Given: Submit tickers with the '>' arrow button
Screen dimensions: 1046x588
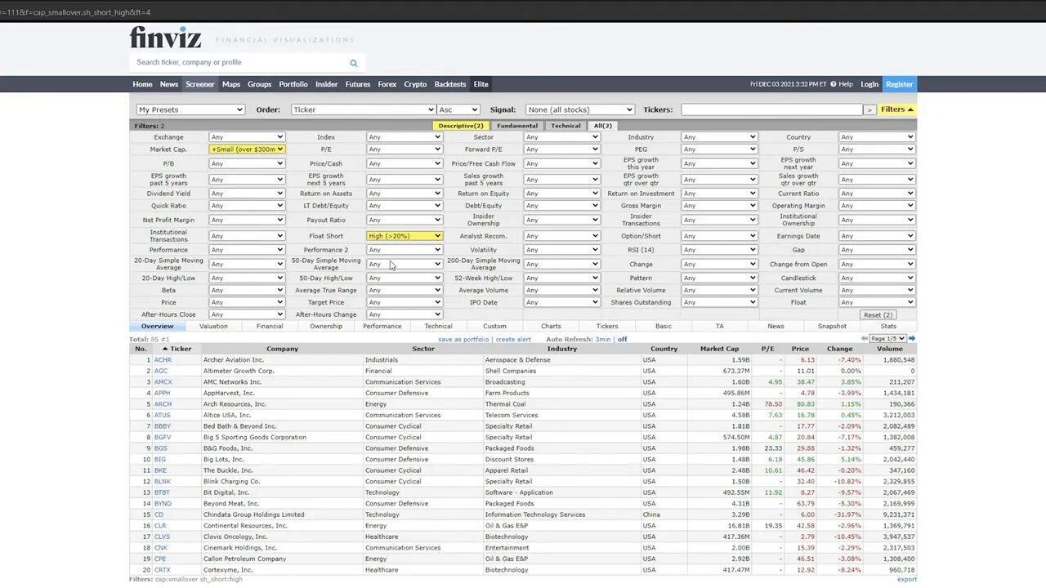Looking at the screenshot, I should click(x=869, y=109).
